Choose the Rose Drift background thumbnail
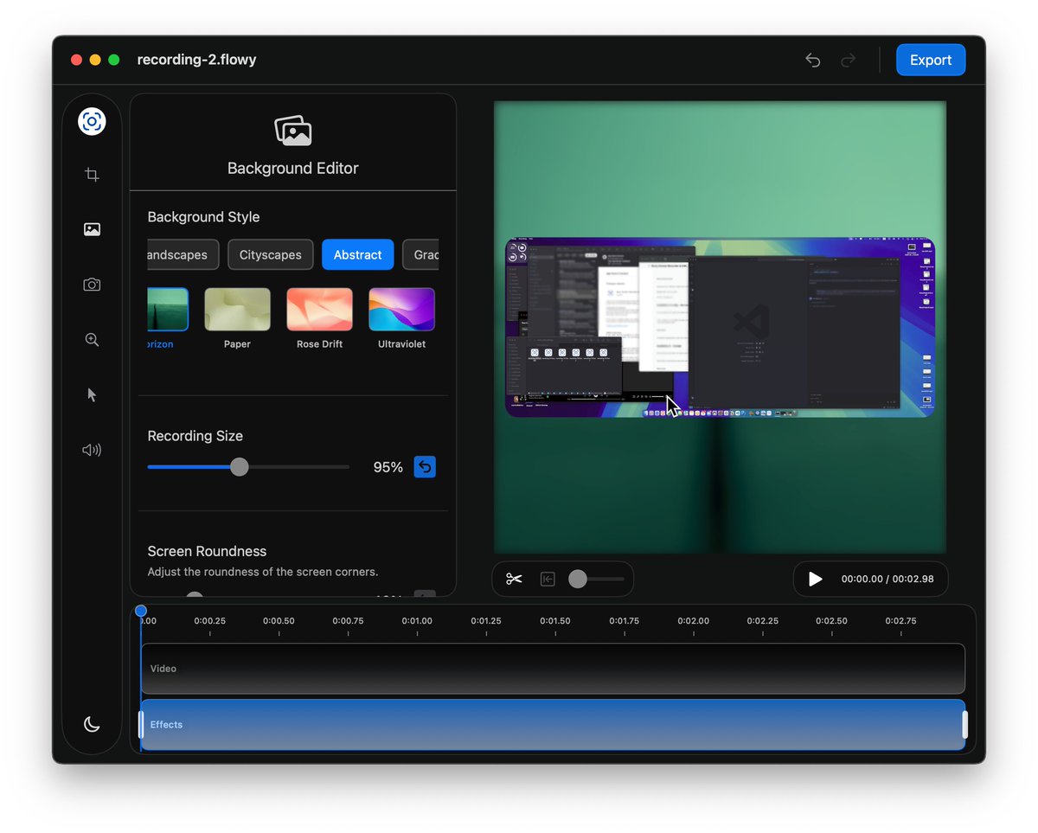The height and width of the screenshot is (833, 1038). [319, 310]
